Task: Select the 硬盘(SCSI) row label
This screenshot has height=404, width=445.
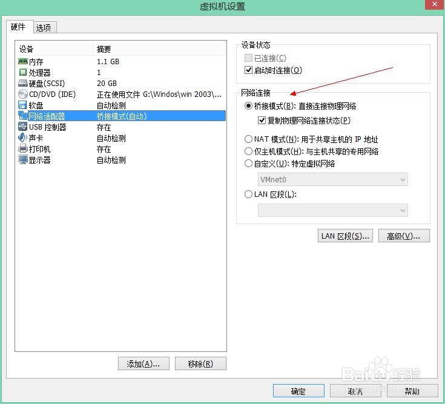Action: [47, 84]
